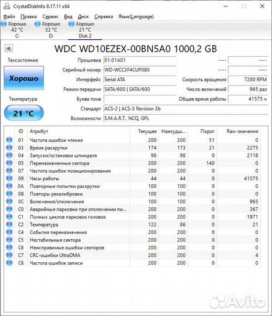The height and width of the screenshot is (316, 272).
Task: Close the CrystalDiskInfo window
Action: (262, 6)
